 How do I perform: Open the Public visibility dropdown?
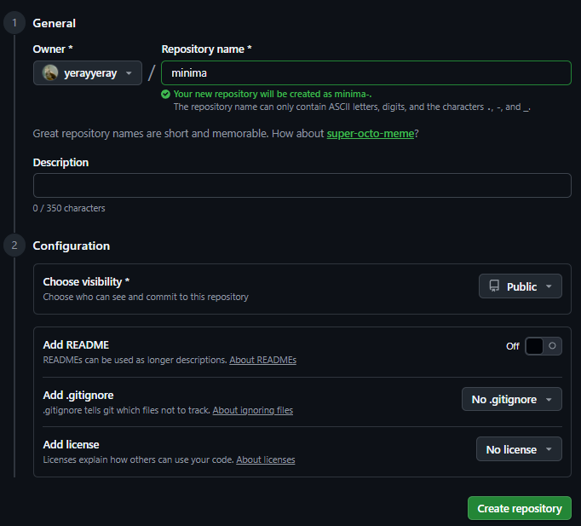[520, 286]
